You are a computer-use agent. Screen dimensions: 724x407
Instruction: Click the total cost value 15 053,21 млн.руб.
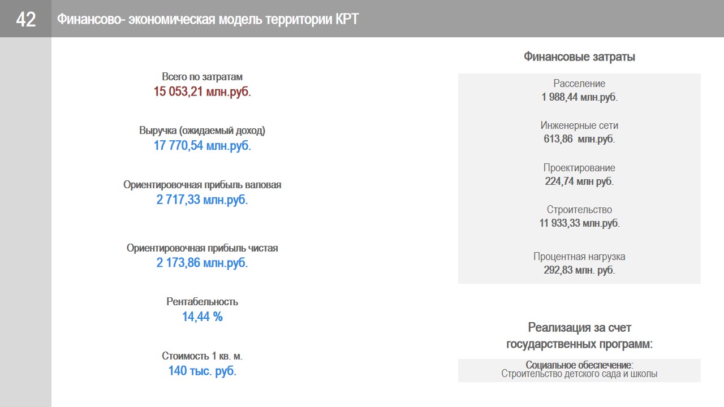tap(202, 92)
